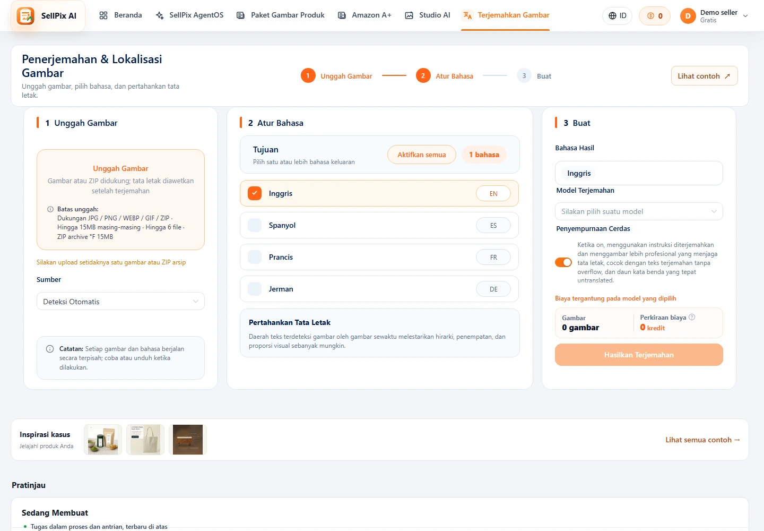Click the help icon next to Perkiraan biaya
The height and width of the screenshot is (531, 764).
692,317
